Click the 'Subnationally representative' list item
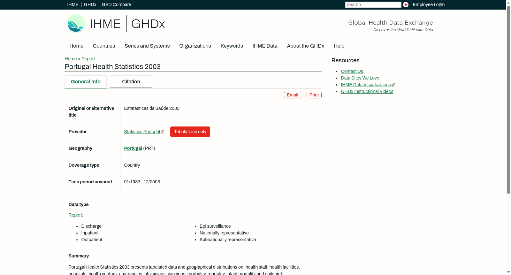The image size is (511, 275). tap(228, 240)
